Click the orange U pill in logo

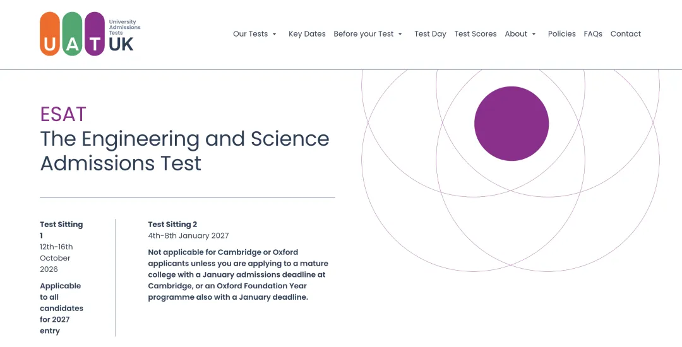[x=50, y=34]
